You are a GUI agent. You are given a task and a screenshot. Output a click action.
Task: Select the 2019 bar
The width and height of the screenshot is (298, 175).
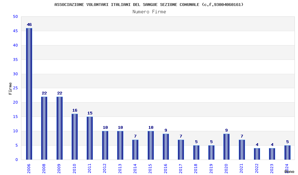point(211,152)
